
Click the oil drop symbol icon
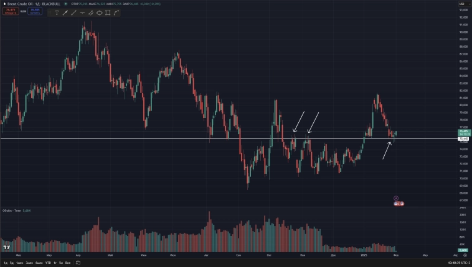pyautogui.click(x=4, y=4)
